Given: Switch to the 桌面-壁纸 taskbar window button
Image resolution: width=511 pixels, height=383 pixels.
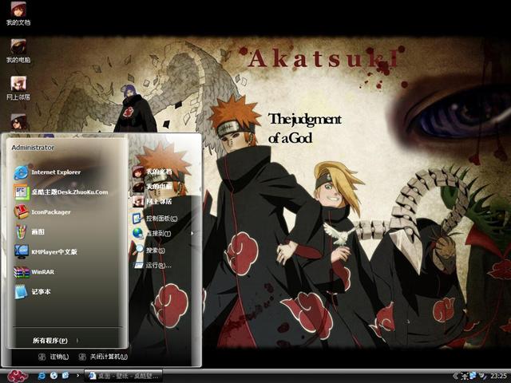Looking at the screenshot, I should click(x=123, y=376).
